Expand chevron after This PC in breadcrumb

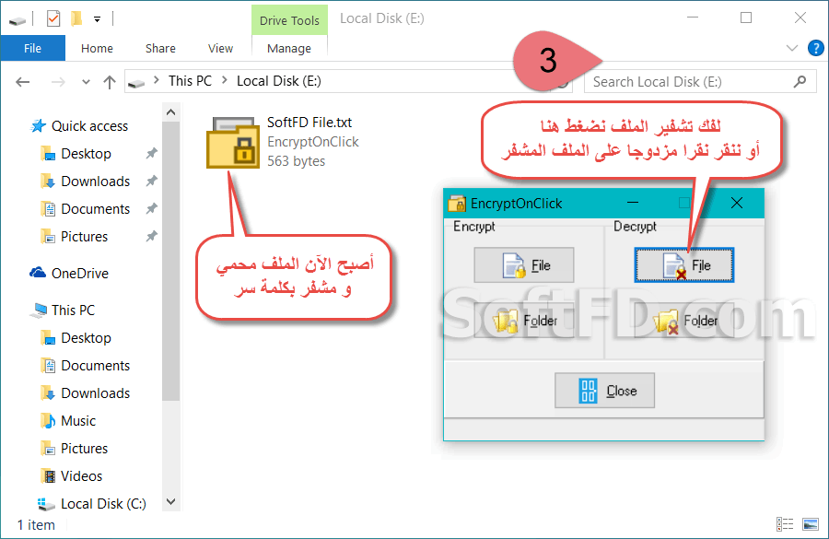pyautogui.click(x=225, y=80)
